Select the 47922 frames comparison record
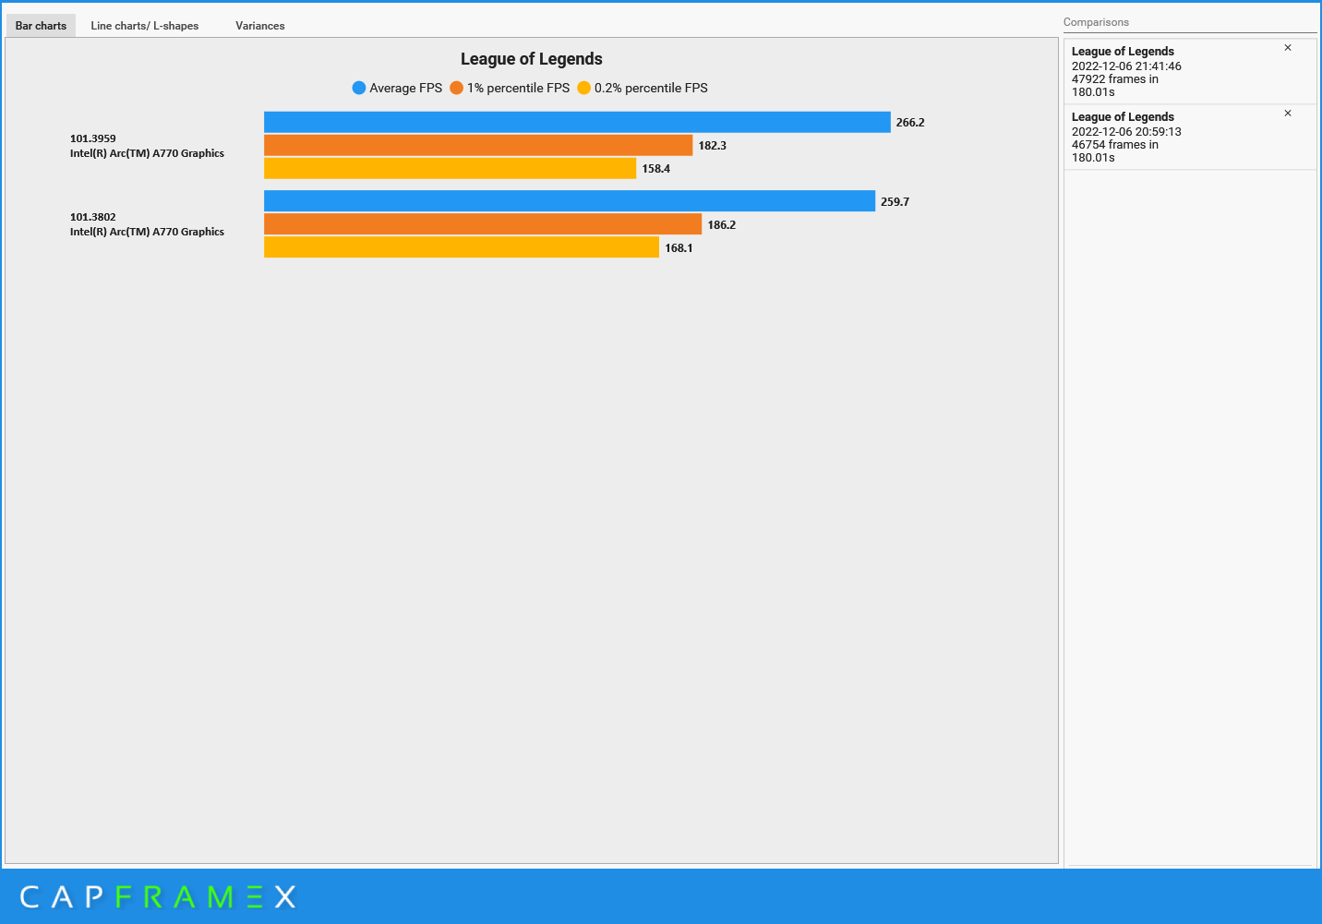The height and width of the screenshot is (924, 1322). 1190,72
